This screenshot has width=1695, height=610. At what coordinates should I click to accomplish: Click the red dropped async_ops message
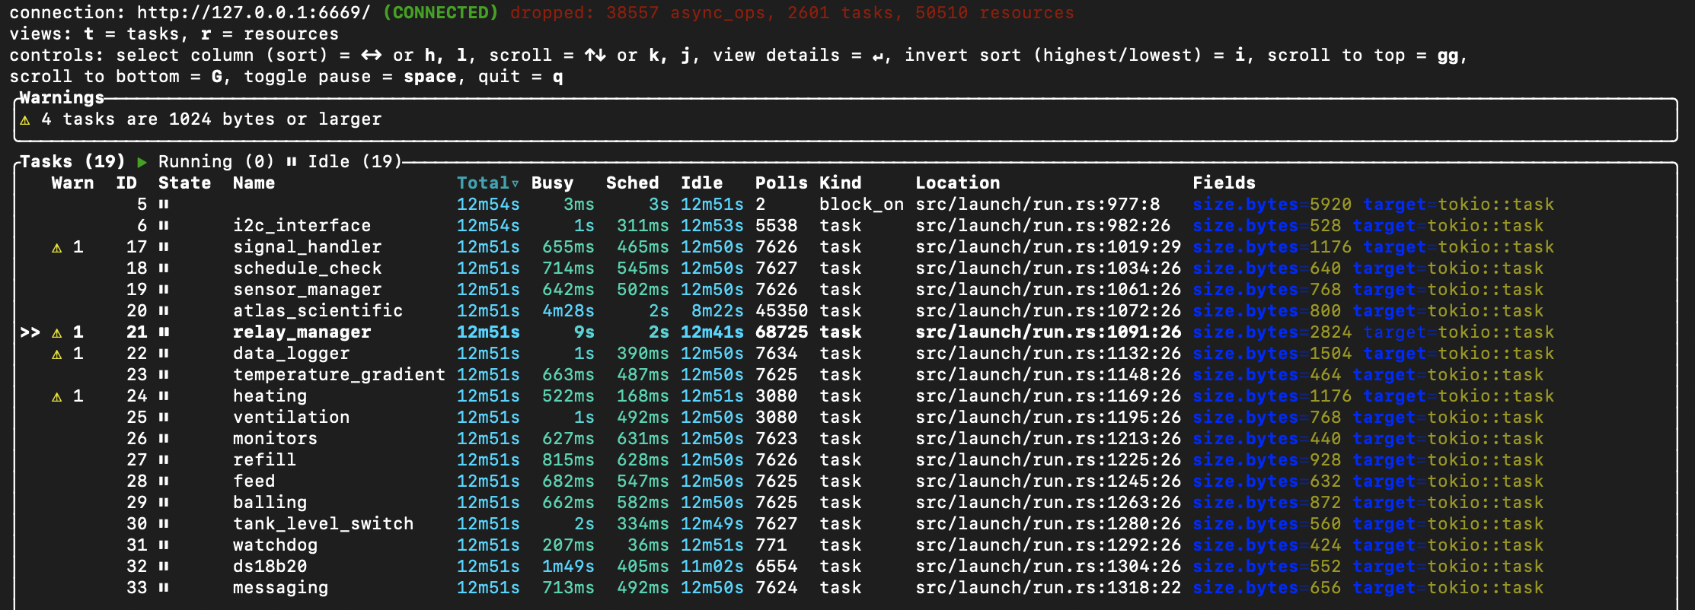pos(792,13)
